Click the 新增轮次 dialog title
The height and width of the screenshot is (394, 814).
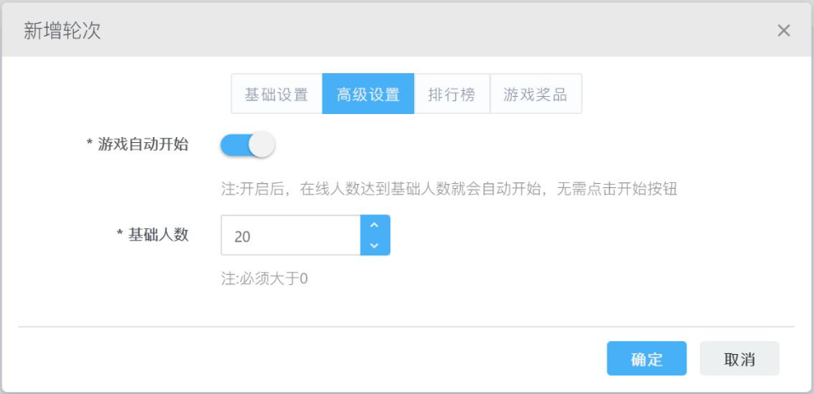pos(62,31)
